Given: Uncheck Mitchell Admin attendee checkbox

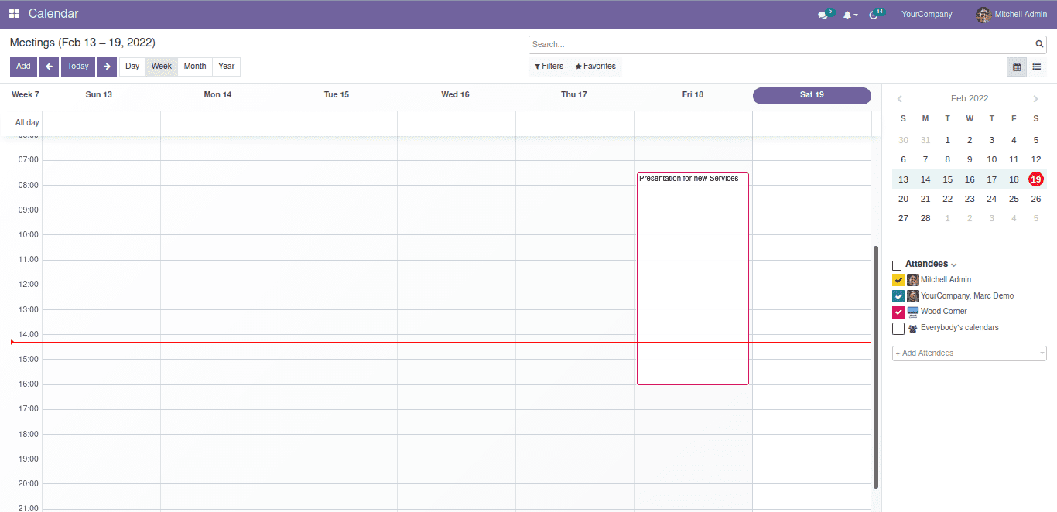Looking at the screenshot, I should click(x=898, y=280).
